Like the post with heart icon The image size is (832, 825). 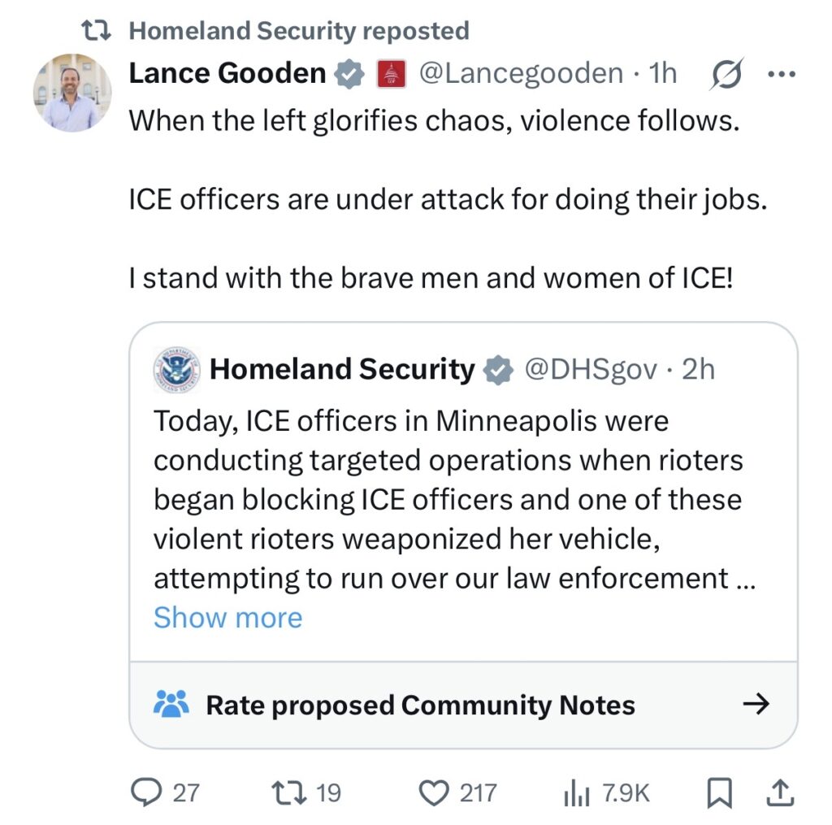(437, 792)
